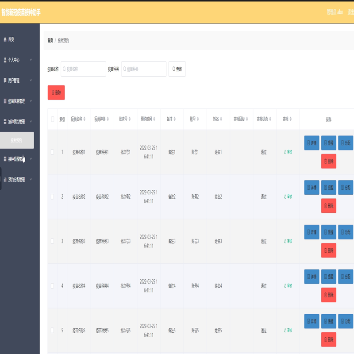Click the app title 智能新冠疫苗接种助手
354x354 pixels.
pyautogui.click(x=21, y=12)
